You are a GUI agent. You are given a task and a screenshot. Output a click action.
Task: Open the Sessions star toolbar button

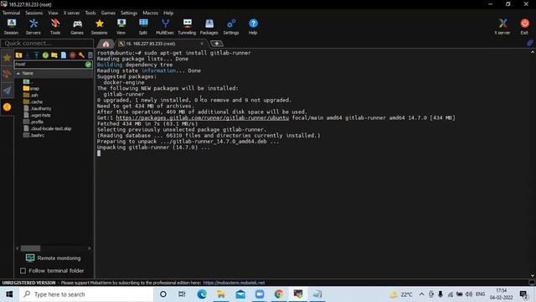pos(99,27)
